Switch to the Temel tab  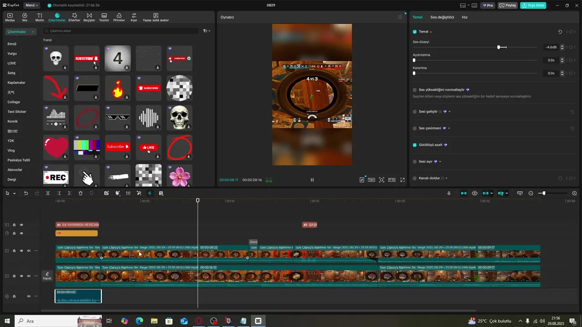417,17
